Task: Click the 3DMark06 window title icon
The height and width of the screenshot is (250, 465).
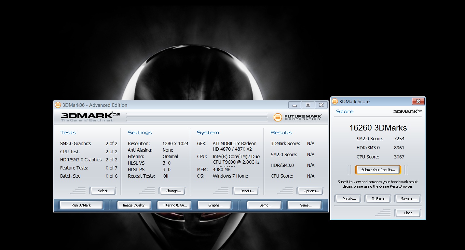Action: click(58, 105)
